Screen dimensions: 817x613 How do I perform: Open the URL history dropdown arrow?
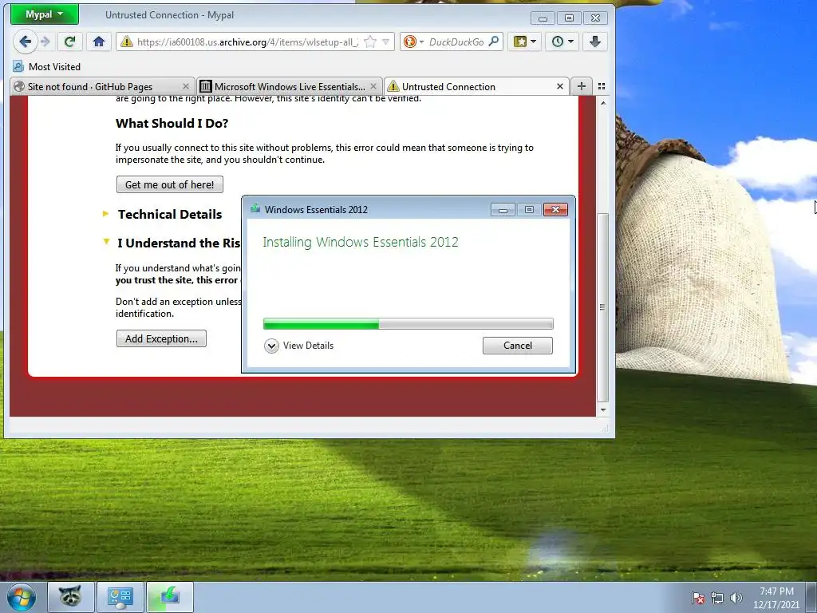pyautogui.click(x=386, y=42)
